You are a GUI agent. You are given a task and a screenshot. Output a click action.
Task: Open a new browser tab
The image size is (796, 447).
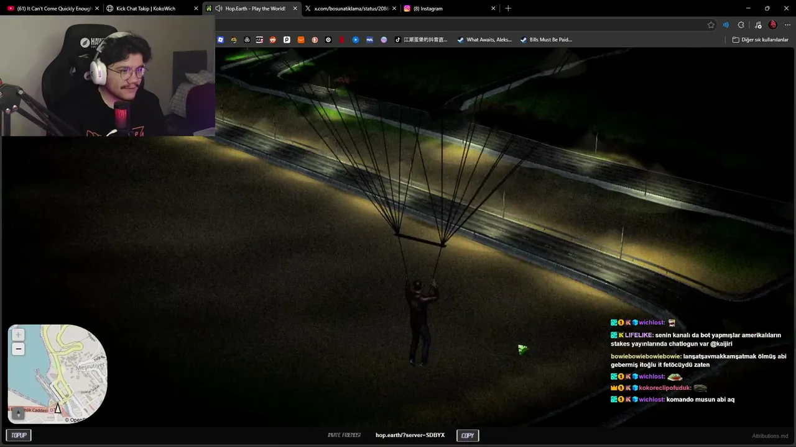coord(508,9)
